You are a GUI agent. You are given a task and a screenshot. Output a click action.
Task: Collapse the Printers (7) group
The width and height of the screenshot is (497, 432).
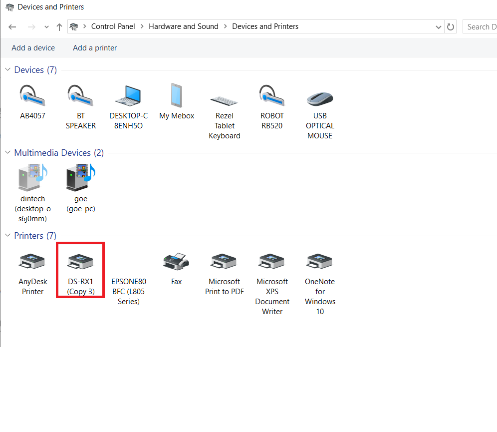(x=8, y=235)
